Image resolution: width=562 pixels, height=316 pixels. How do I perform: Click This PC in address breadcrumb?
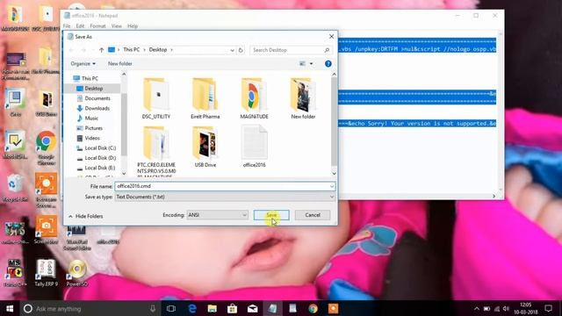coord(131,50)
